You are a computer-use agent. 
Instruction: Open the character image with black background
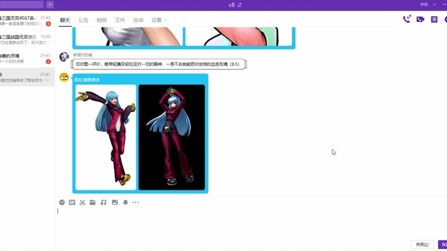tap(171, 137)
